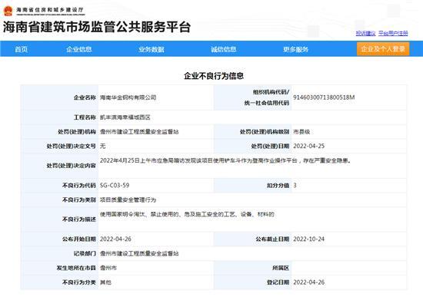
Task: Select the deduction score value 3
Action: coord(295,186)
